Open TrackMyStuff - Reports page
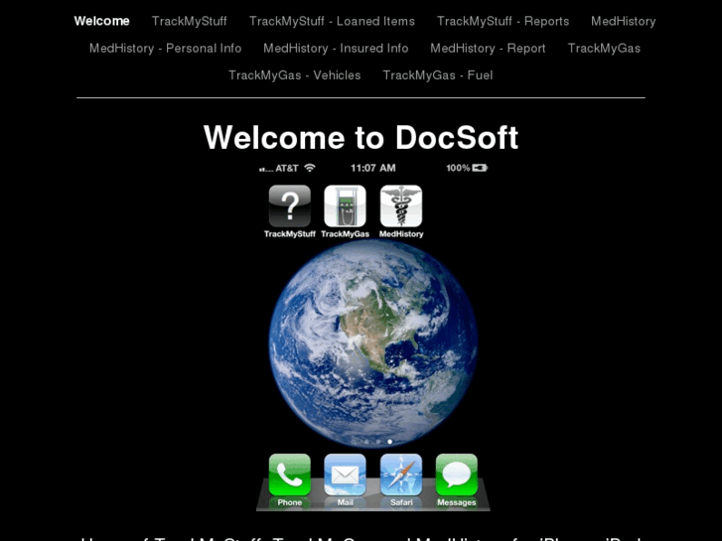Screen dimensions: 722x541 [503, 21]
